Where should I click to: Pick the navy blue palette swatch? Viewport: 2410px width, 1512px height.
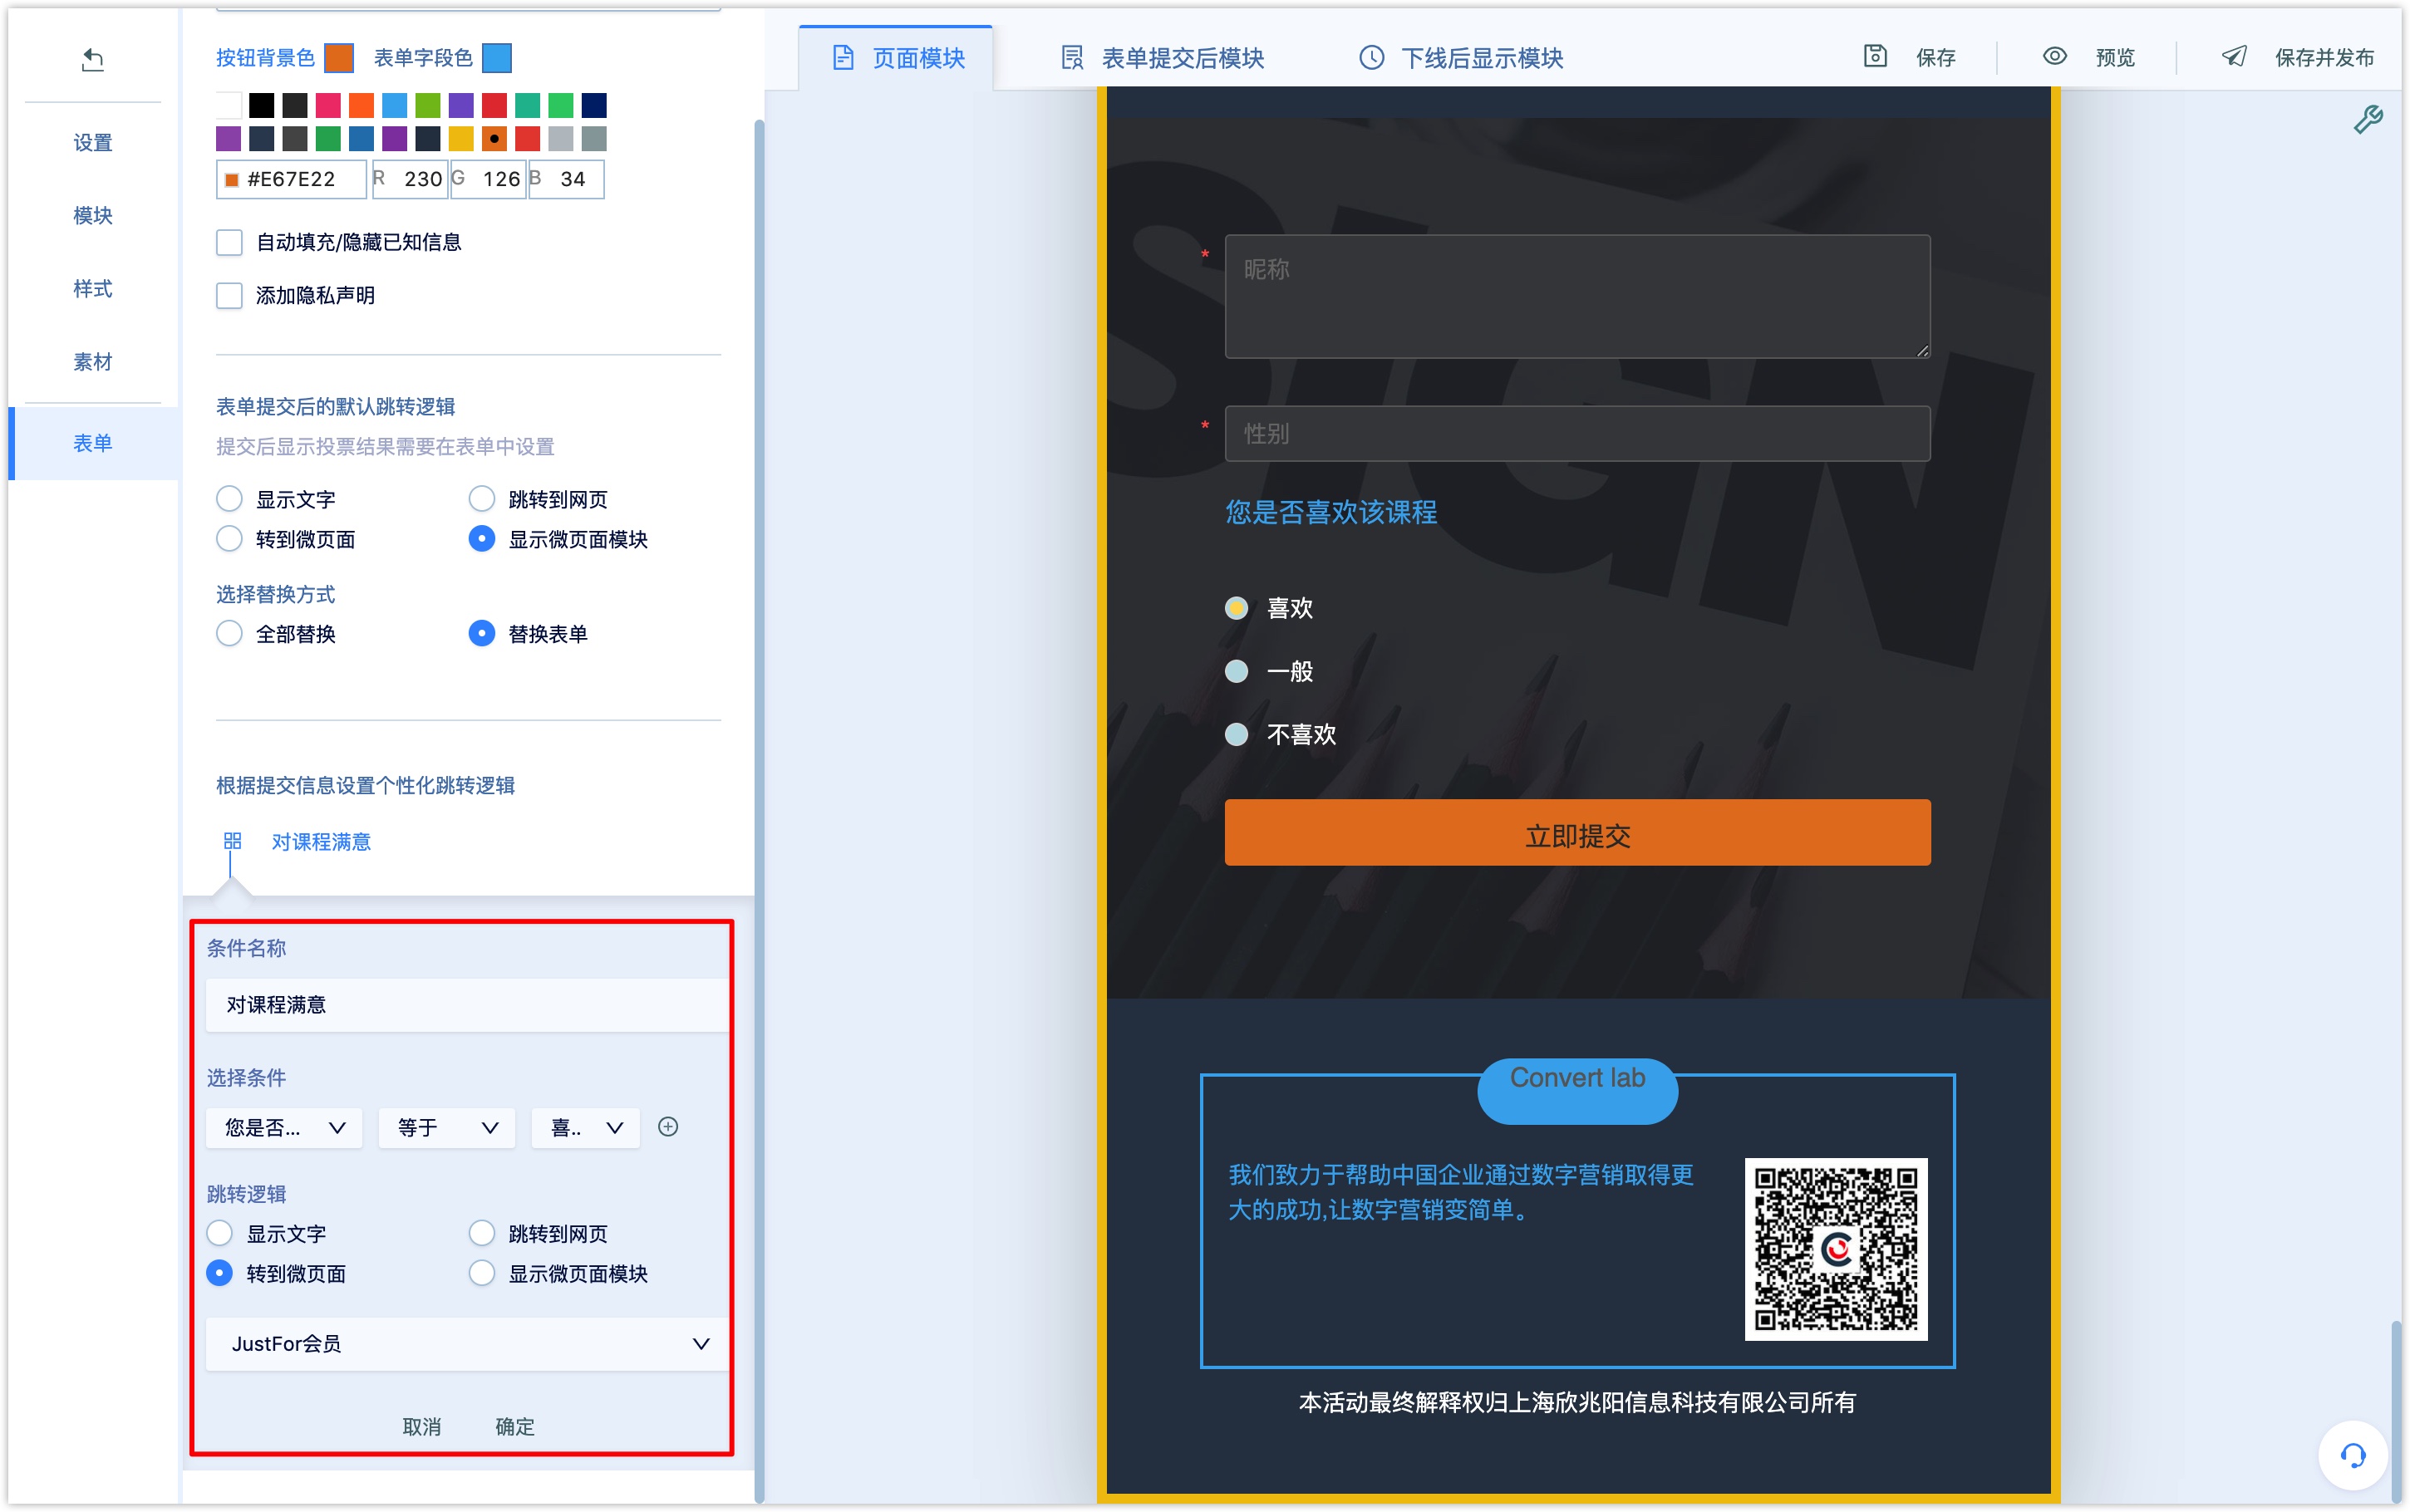pos(594,105)
